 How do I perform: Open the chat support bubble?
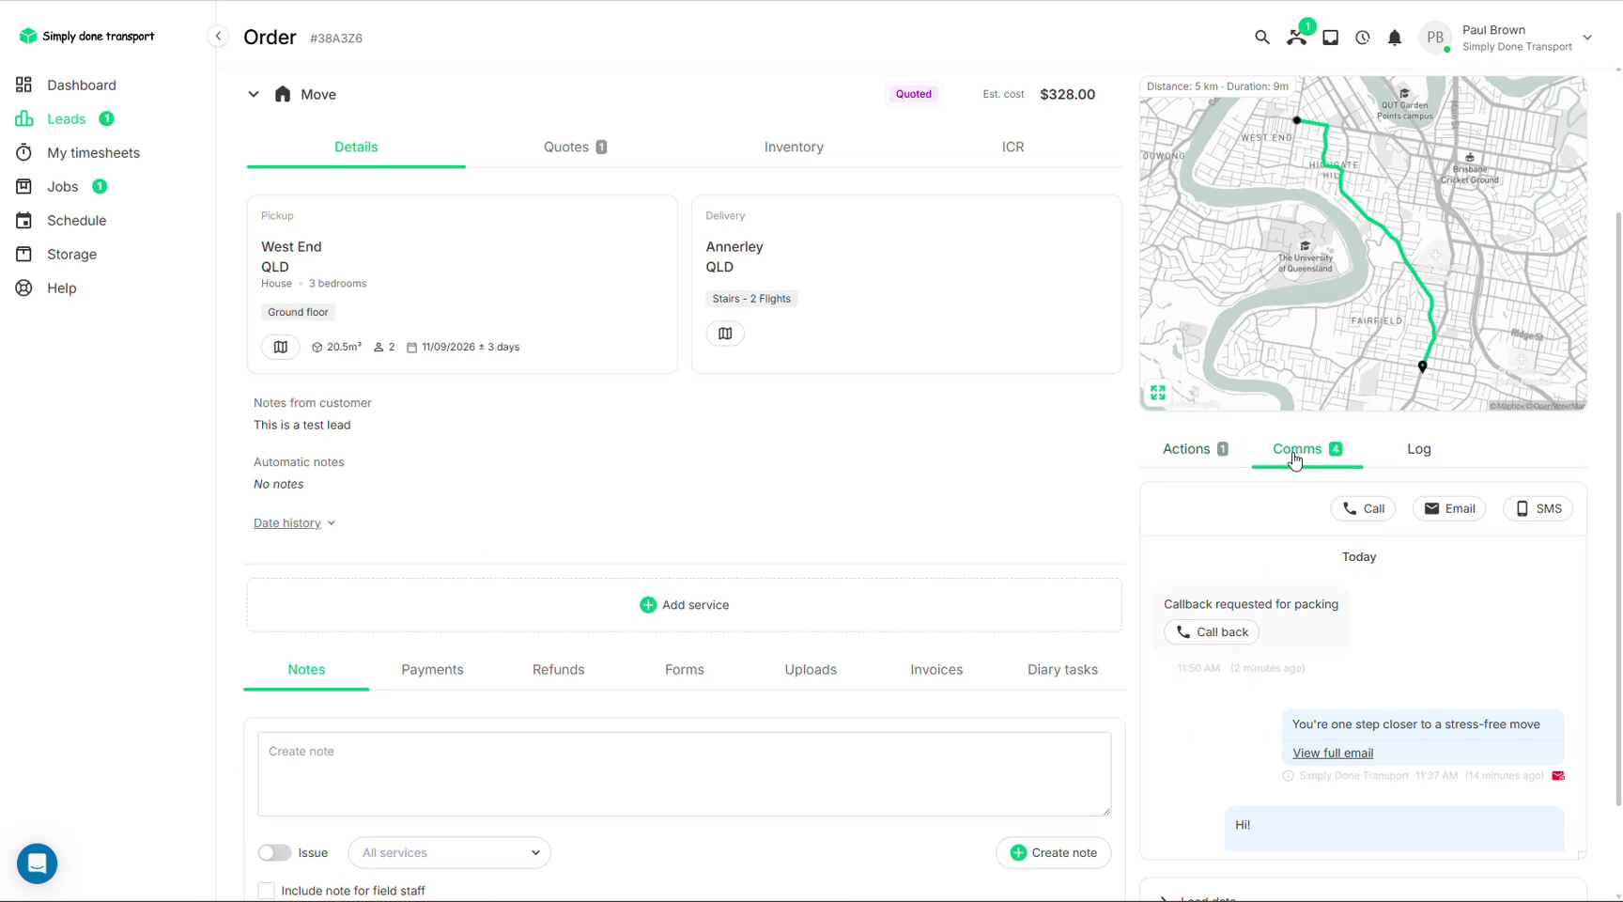click(38, 863)
